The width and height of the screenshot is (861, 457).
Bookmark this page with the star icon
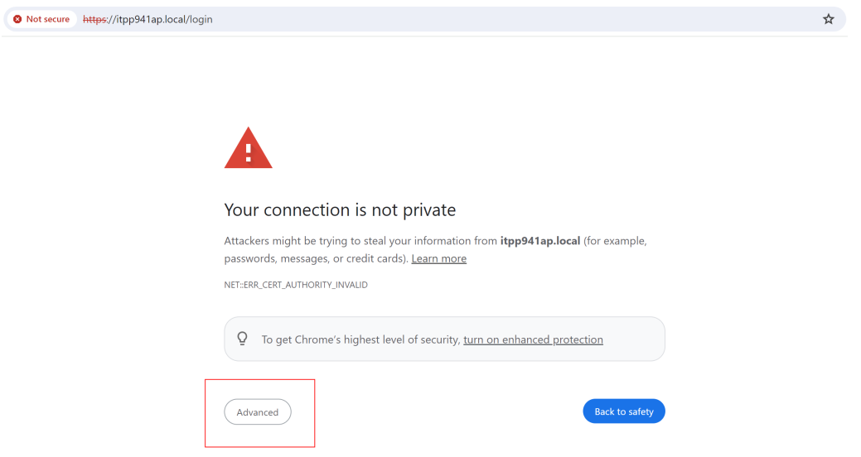(x=828, y=19)
